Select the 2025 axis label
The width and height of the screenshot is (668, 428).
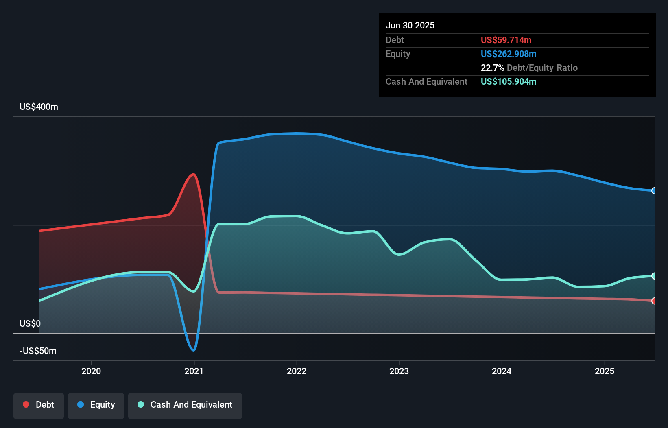(x=605, y=371)
